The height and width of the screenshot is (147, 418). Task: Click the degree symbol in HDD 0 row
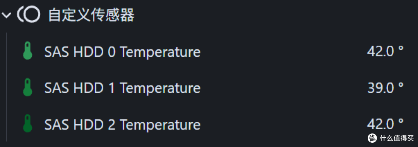click(401, 48)
